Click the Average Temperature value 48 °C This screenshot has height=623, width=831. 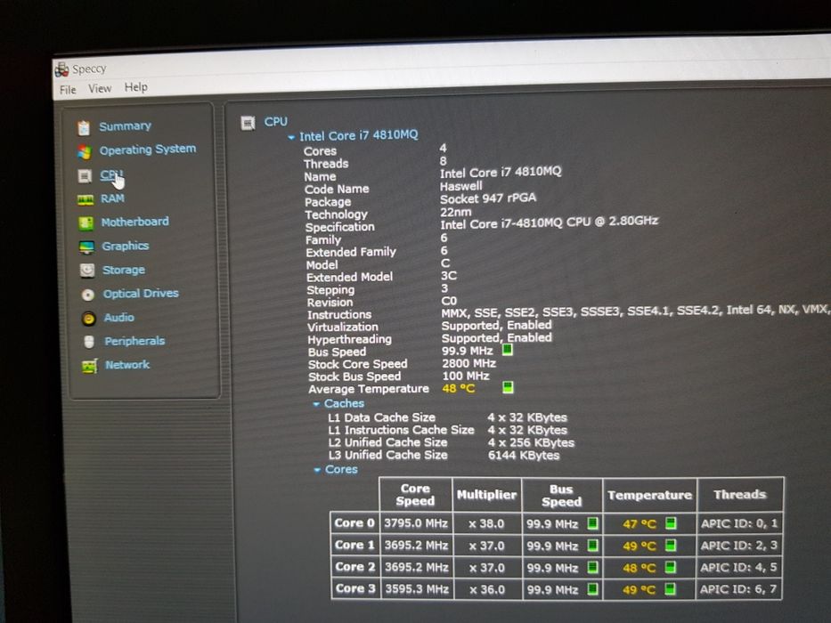pyautogui.click(x=459, y=388)
